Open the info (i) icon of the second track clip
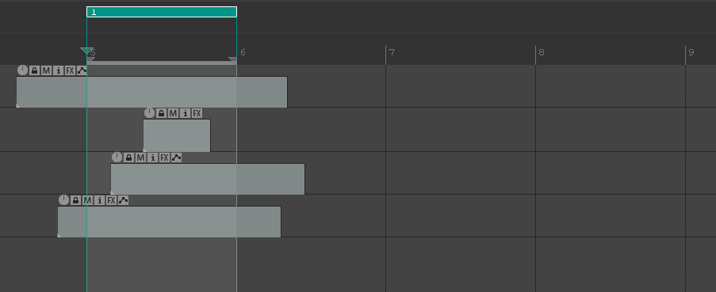This screenshot has width=716, height=292. tap(185, 113)
